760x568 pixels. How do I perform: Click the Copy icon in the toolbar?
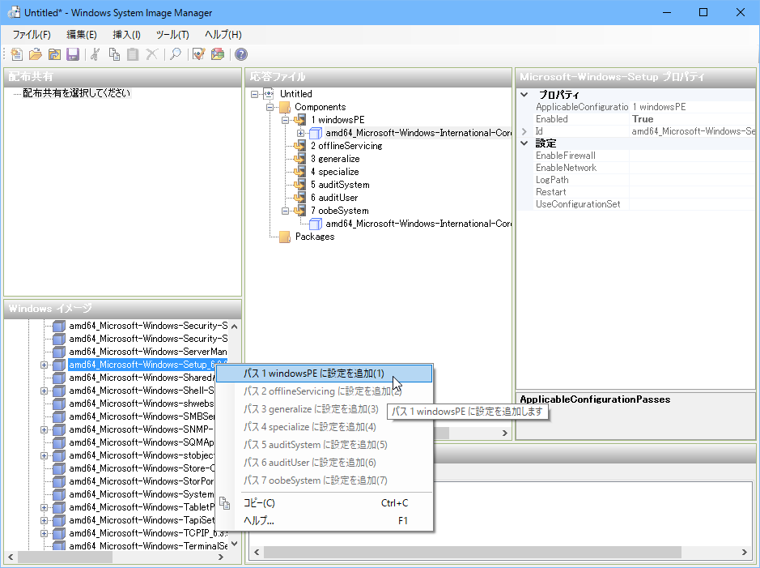click(114, 54)
